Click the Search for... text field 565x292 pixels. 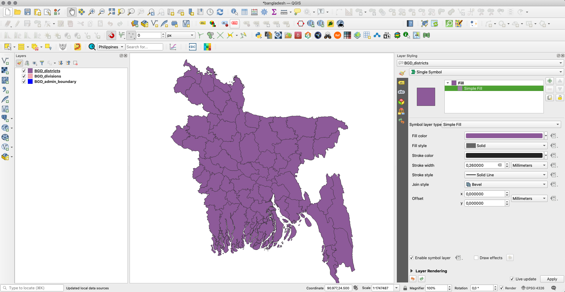coord(144,47)
